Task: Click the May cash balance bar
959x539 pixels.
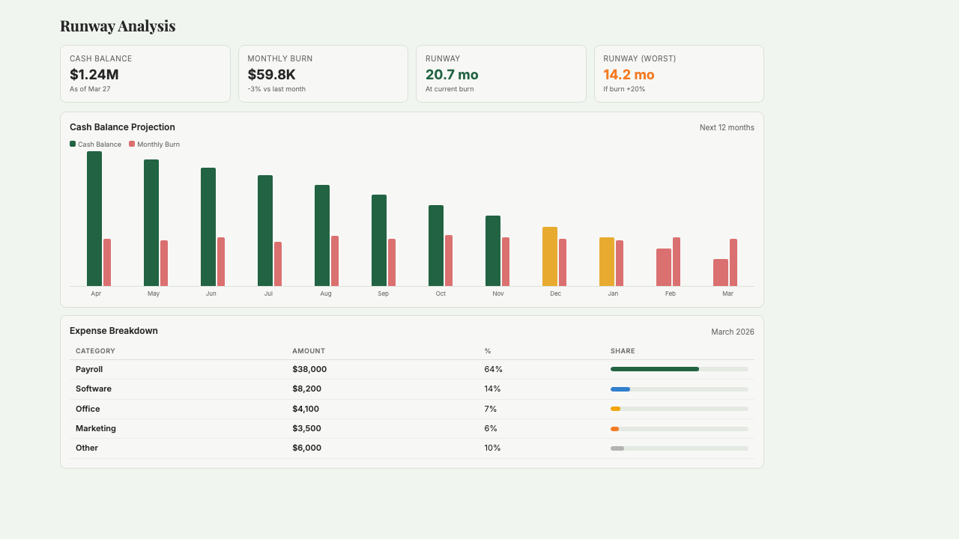Action: [151, 222]
